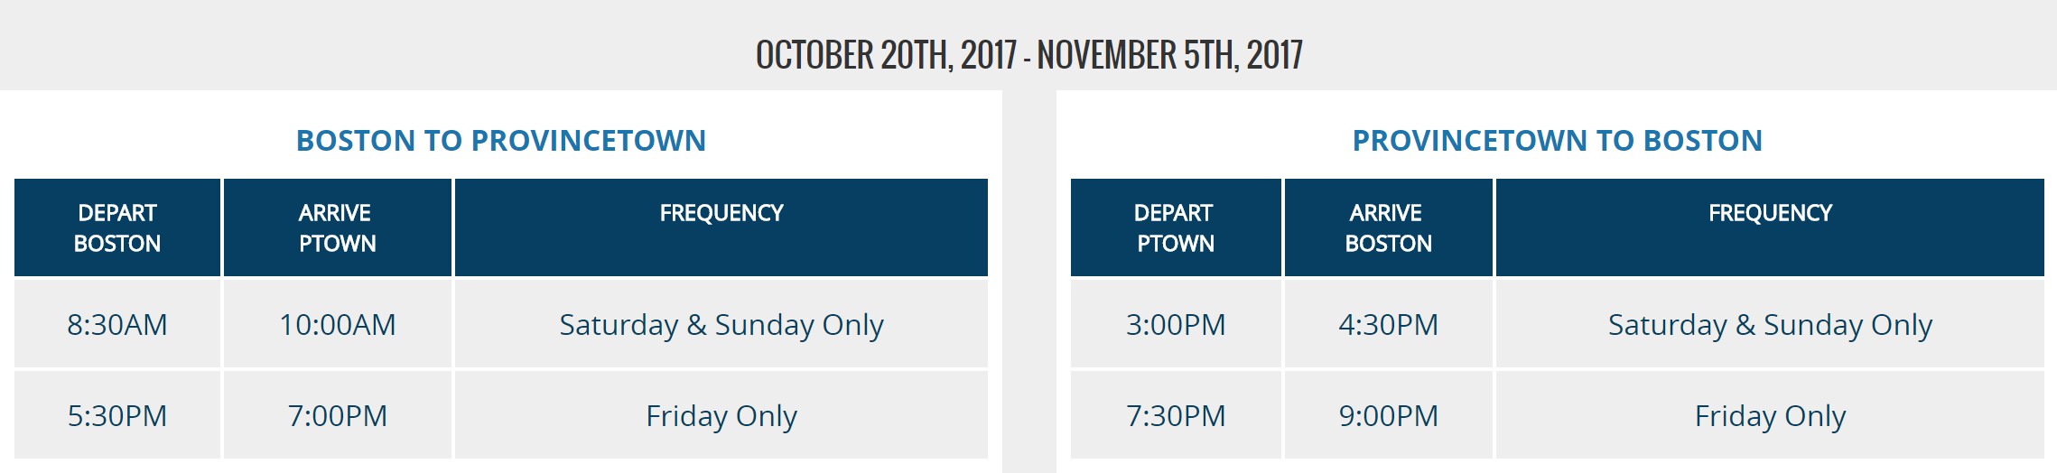Click Friday Only for the 5:30PM departure

721,416
